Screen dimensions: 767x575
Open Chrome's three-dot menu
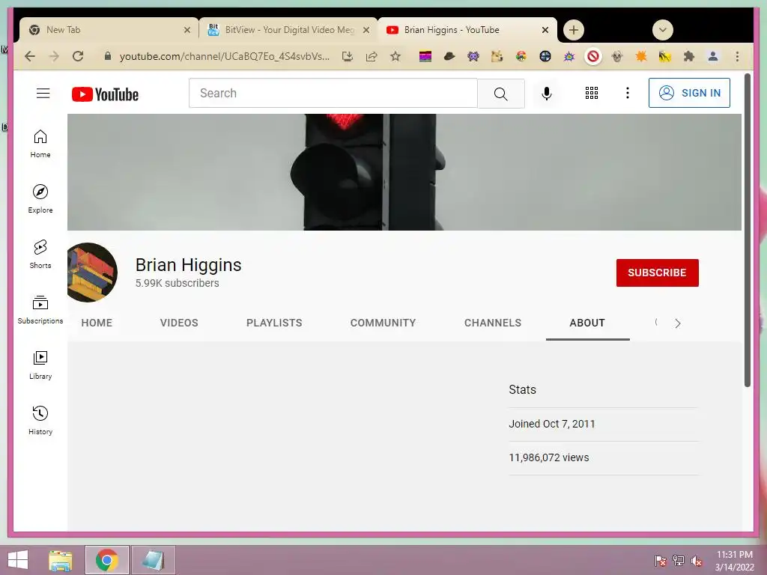point(737,56)
